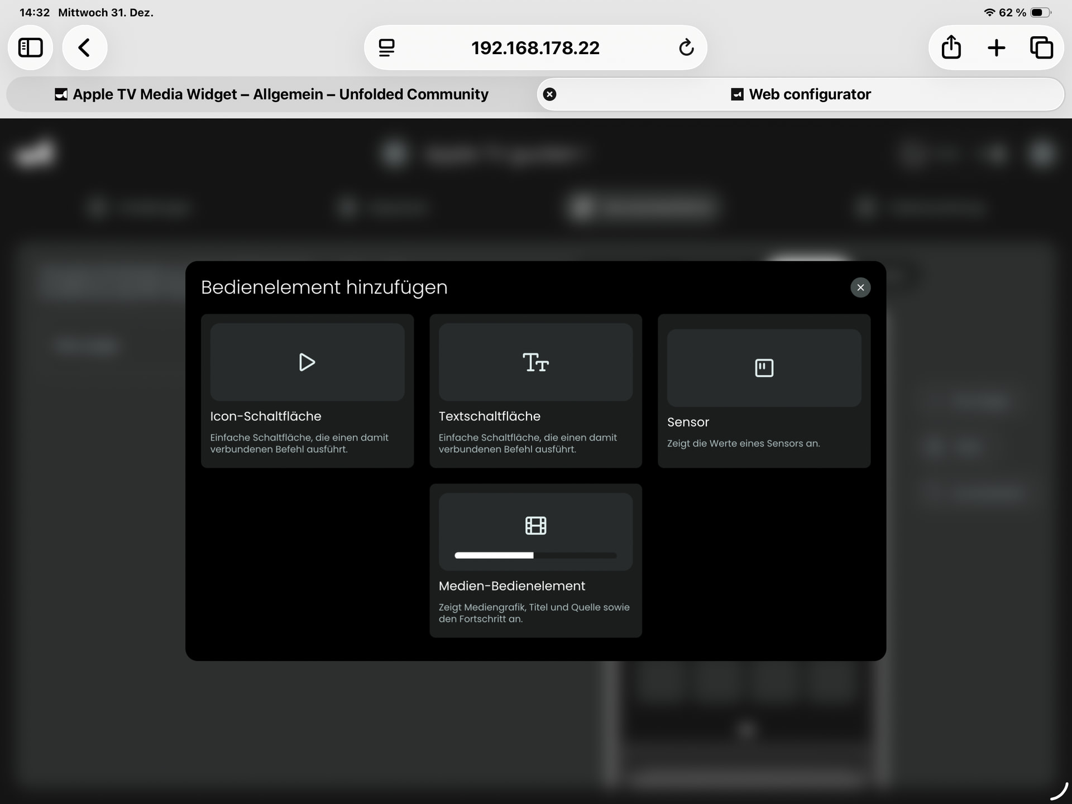Toggle the Safari sidebar
The width and height of the screenshot is (1072, 804).
[31, 47]
